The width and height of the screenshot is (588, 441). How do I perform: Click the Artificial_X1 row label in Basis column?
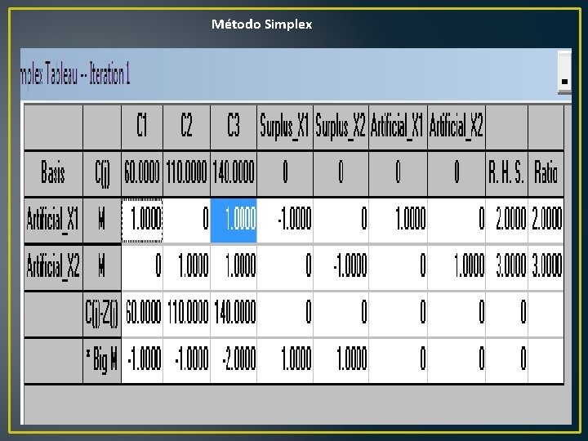(x=53, y=220)
